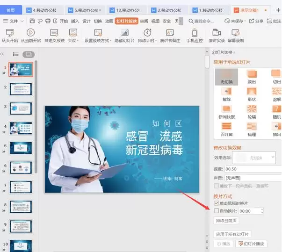Start slideshow with 从头开始 icon
This screenshot has height=252, width=282.
9,32
